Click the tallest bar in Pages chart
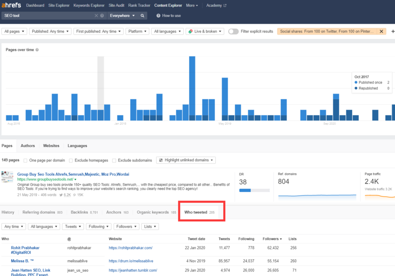This screenshot has height=276, width=395. (x=192, y=88)
